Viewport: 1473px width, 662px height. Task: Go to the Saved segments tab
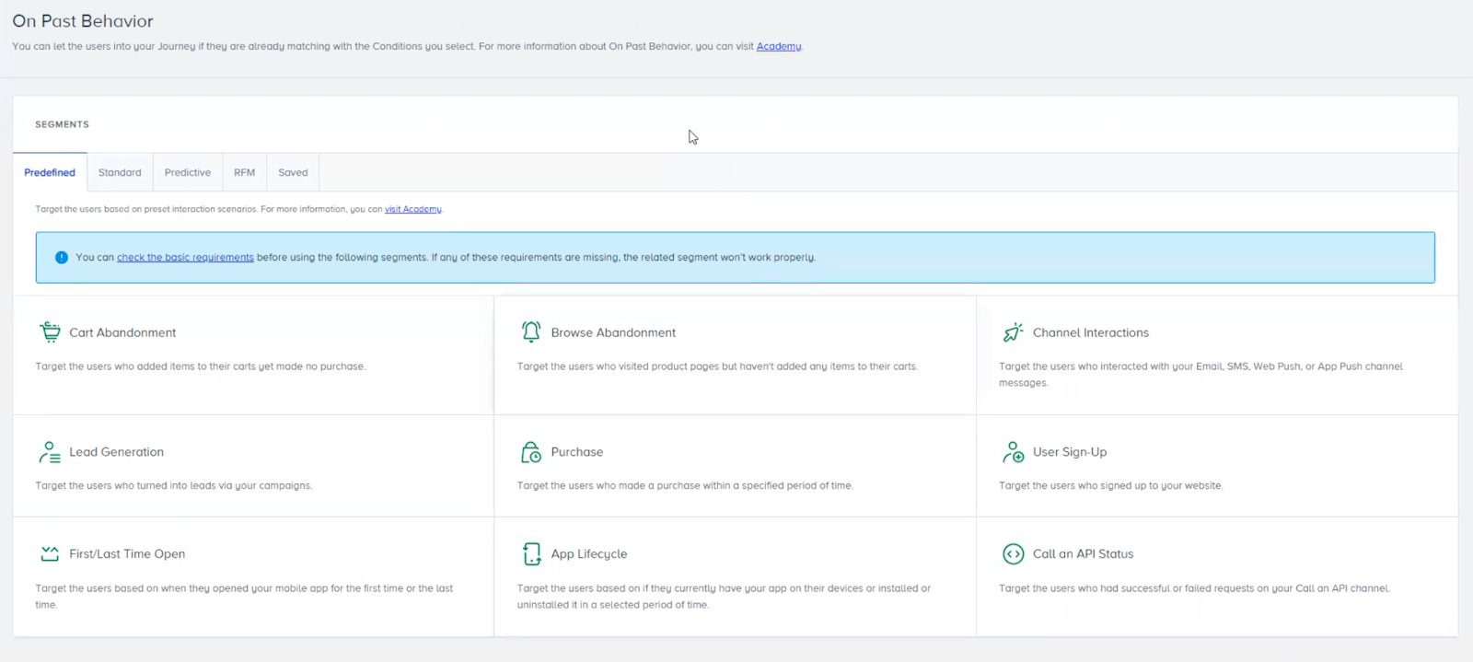point(293,172)
